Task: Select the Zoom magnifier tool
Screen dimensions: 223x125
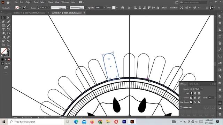Action: coord(8,45)
